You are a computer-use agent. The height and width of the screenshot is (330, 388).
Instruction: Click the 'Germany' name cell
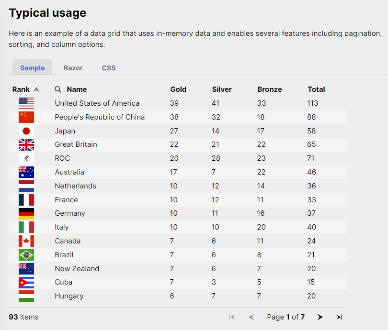pos(70,213)
